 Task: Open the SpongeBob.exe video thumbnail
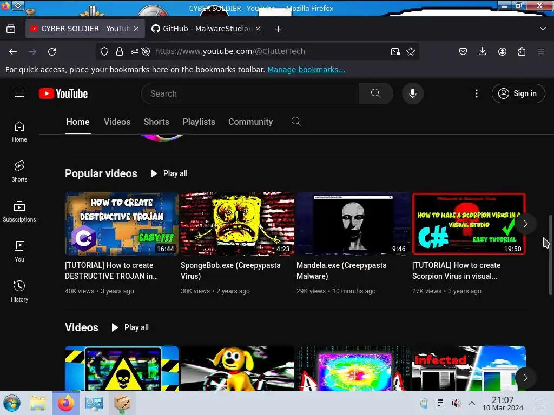point(238,224)
